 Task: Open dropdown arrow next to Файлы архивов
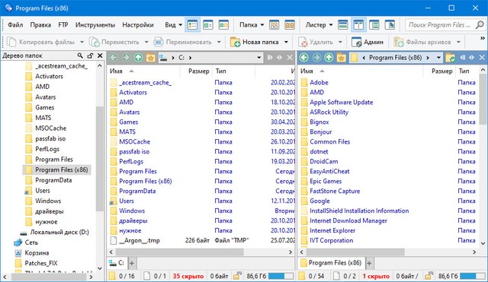[458, 42]
